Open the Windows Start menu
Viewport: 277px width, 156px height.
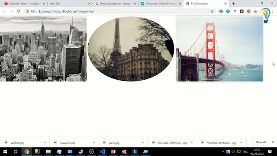pos(5,152)
